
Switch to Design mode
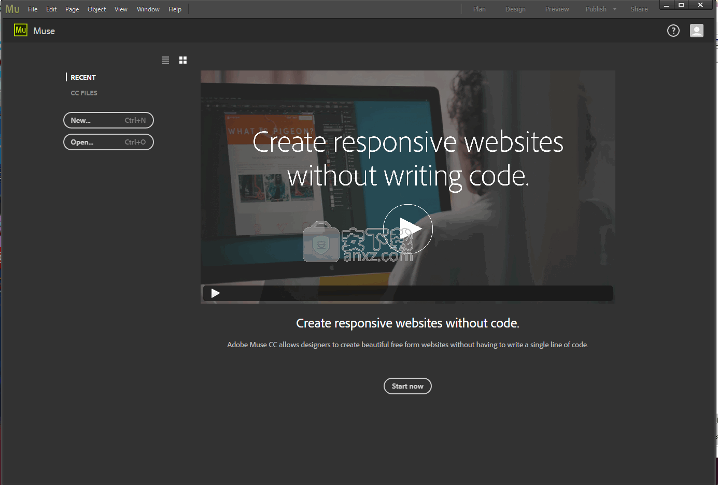point(515,9)
